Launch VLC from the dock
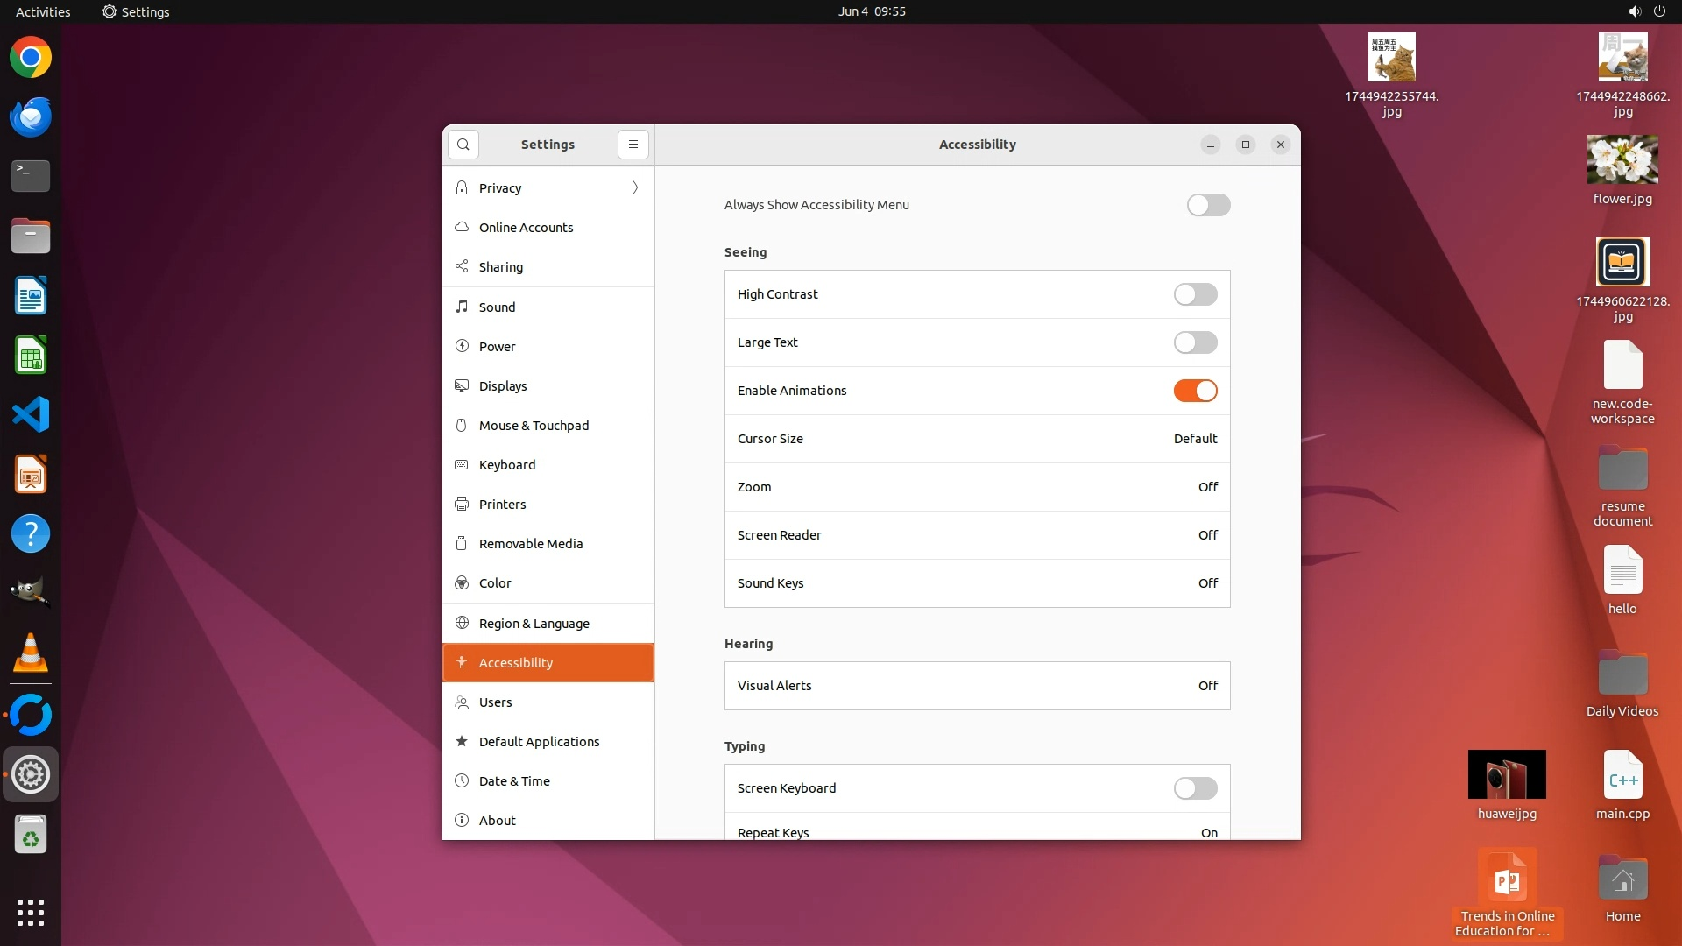The width and height of the screenshot is (1682, 946). 31,653
